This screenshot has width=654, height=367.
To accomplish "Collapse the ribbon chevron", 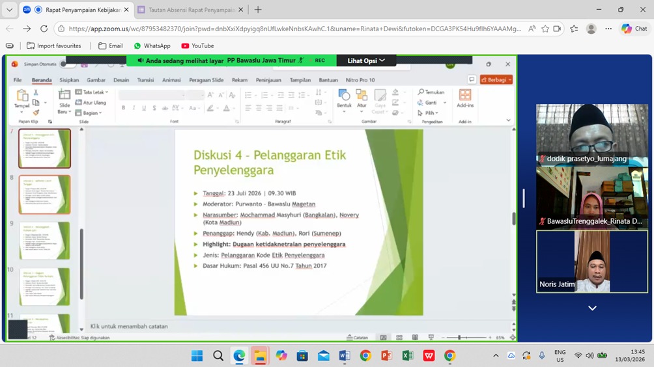I will pyautogui.click(x=509, y=120).
